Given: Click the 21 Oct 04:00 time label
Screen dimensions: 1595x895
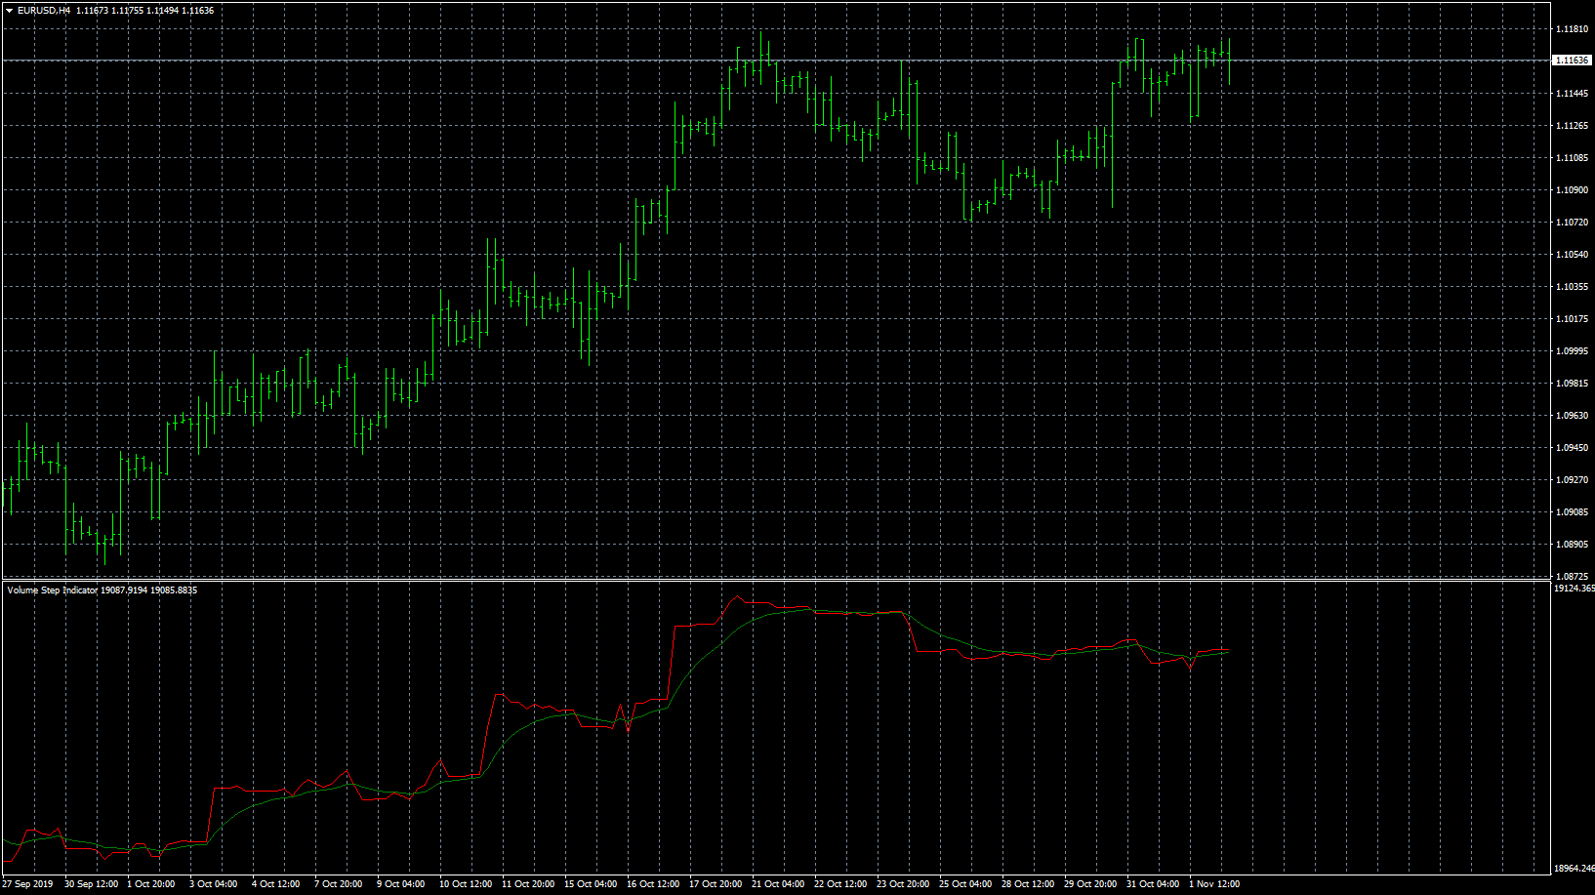Looking at the screenshot, I should coord(778,884).
